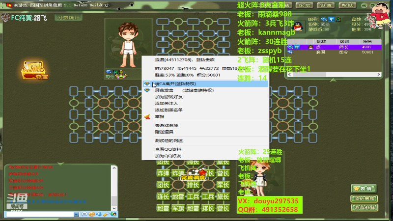Click the top player's cartoon avatar
393x221 pixels.
point(128,45)
